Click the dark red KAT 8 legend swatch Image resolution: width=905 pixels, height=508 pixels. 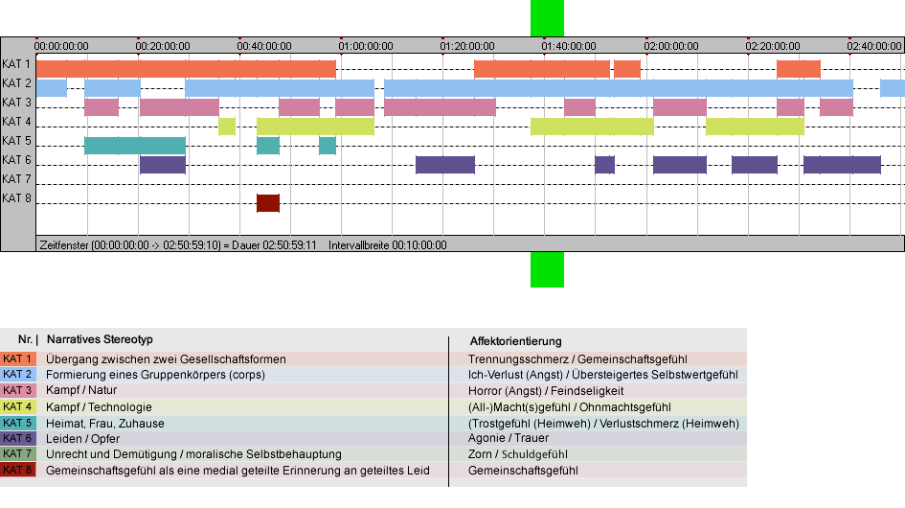click(x=18, y=470)
